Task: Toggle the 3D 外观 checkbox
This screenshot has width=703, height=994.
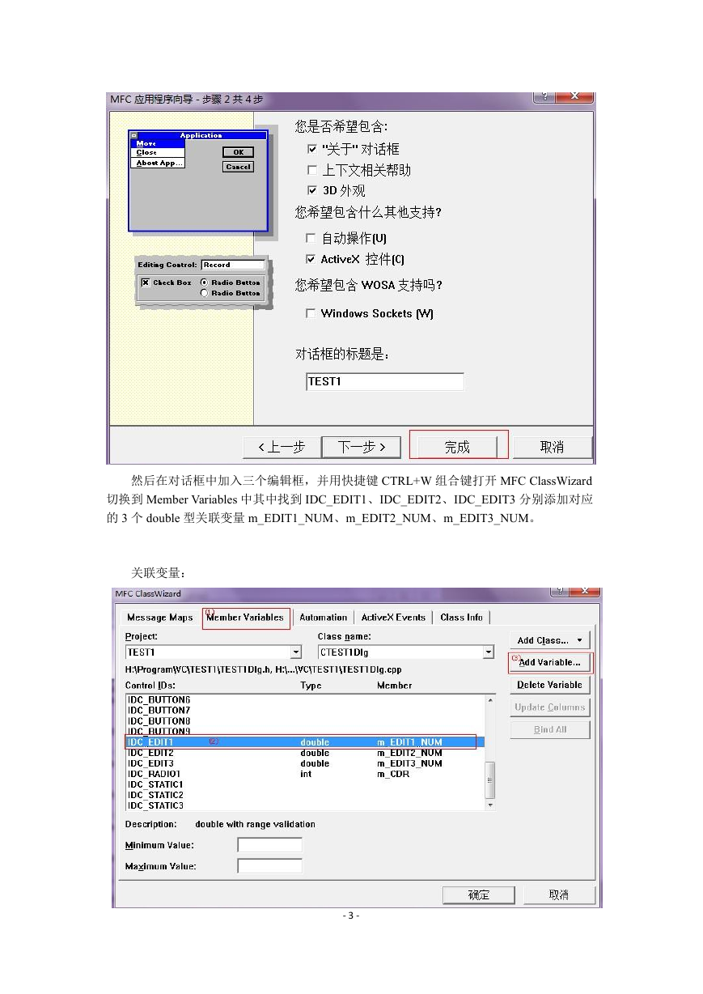Action: pyautogui.click(x=312, y=190)
